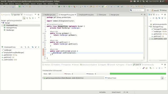Screen dimensions: 168x94
Task: Click the Rerun Failed Tests First icon in JUnit
Action: tap(154, 68)
